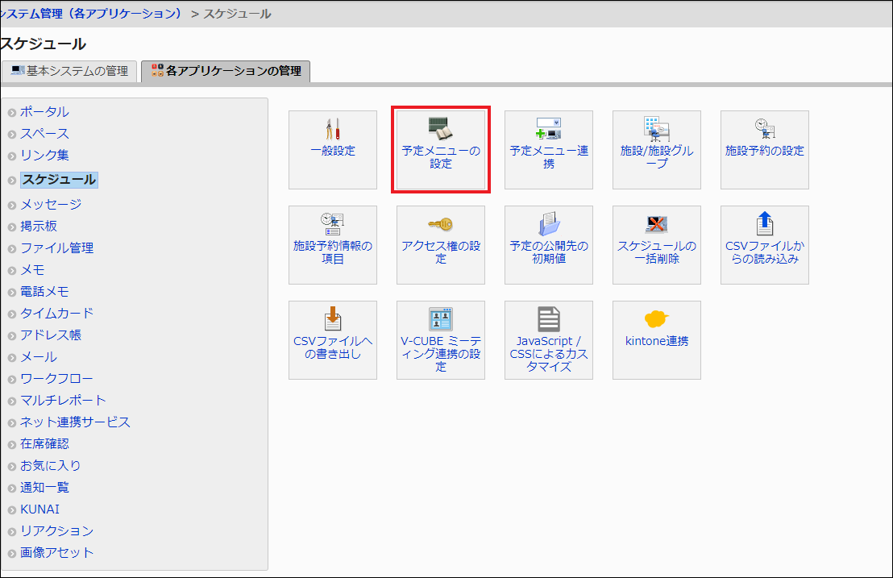Click the アクセス権の設定 key icon

click(440, 224)
